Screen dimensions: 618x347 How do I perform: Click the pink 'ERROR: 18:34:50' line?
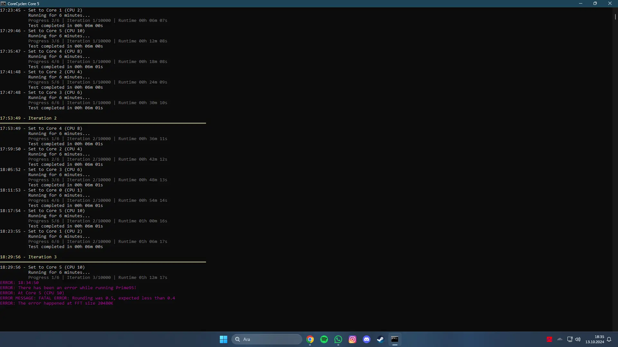19,283
